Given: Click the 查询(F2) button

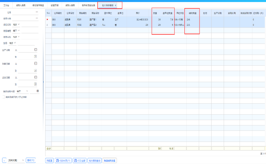Looking at the screenshot, I should click(x=31, y=160).
